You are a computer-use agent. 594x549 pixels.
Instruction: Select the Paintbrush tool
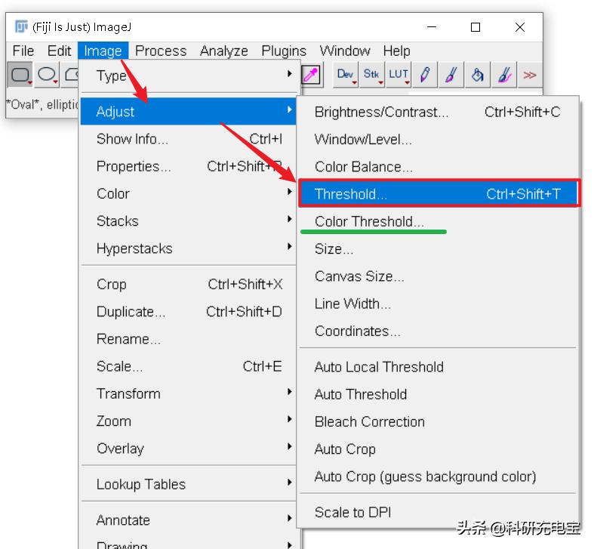pos(451,75)
